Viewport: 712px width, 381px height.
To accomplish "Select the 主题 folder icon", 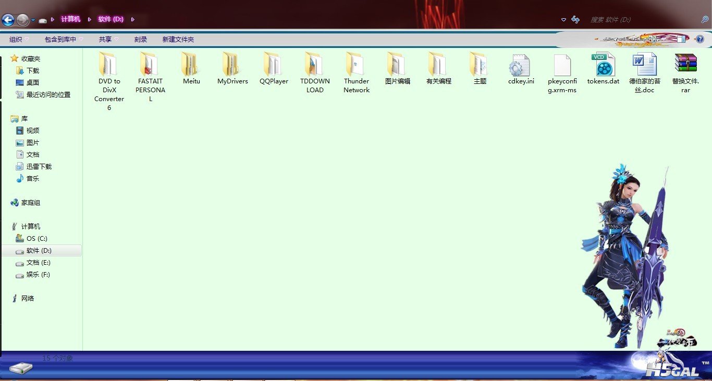I will pyautogui.click(x=480, y=64).
